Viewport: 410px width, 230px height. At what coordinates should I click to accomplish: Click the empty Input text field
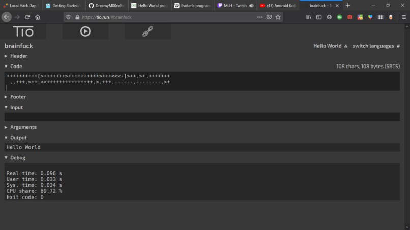202,117
